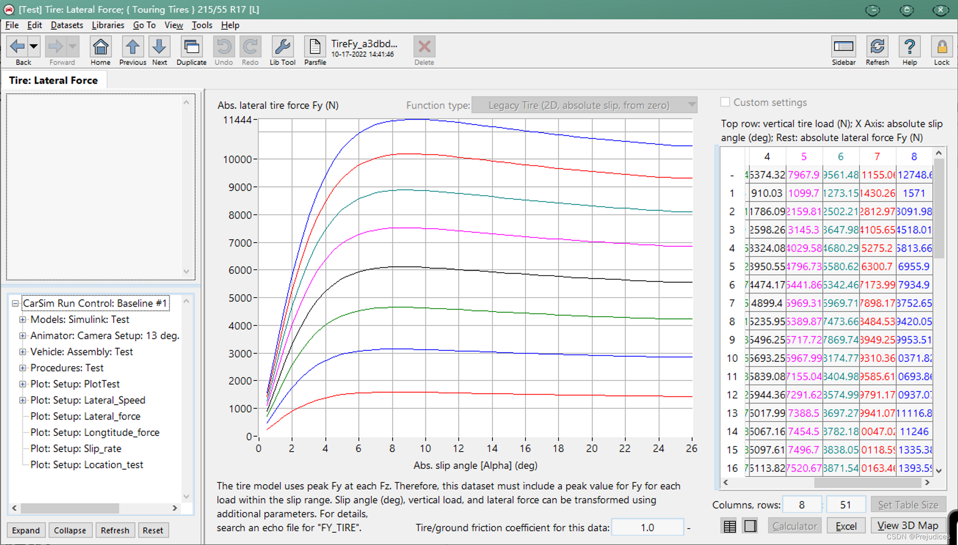The width and height of the screenshot is (958, 545).
Task: Expand Models: Simulink: Test node
Action: [x=23, y=320]
